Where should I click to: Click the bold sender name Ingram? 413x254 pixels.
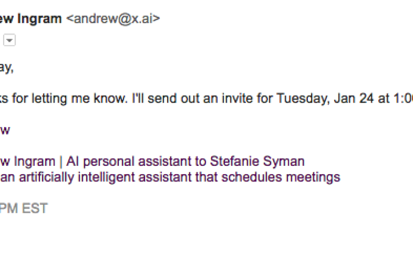(39, 19)
